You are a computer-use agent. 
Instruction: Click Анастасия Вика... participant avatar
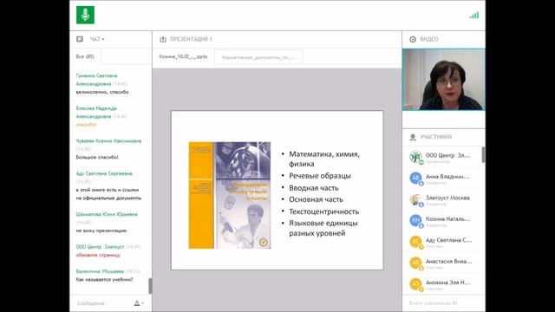coord(416,263)
